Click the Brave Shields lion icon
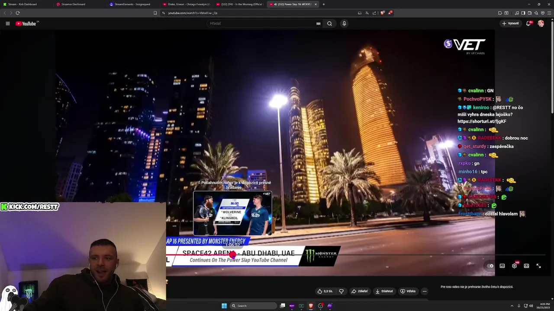 (383, 13)
